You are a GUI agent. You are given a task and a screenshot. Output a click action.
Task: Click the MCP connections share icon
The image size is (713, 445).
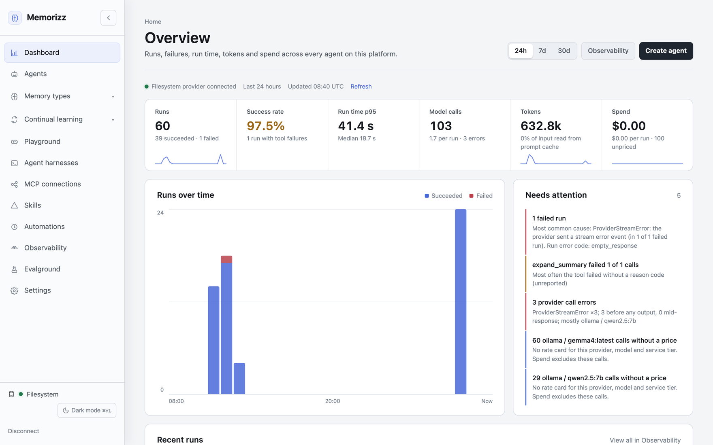[x=14, y=184]
